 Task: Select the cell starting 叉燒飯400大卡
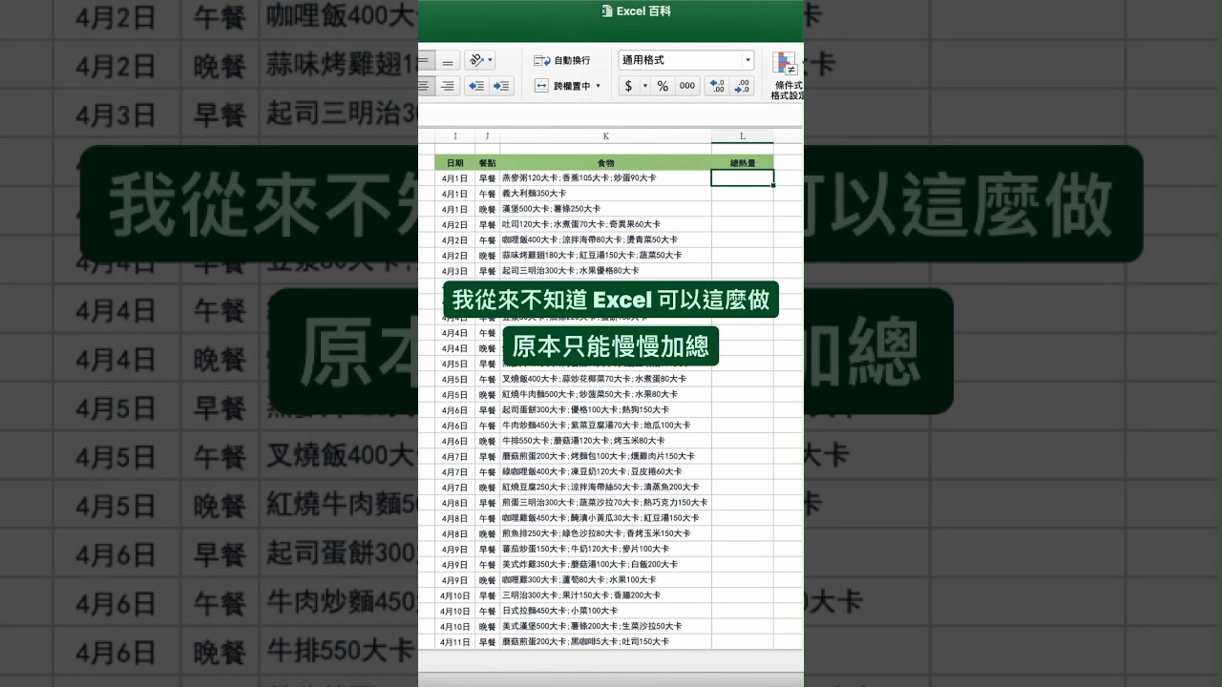pos(605,379)
